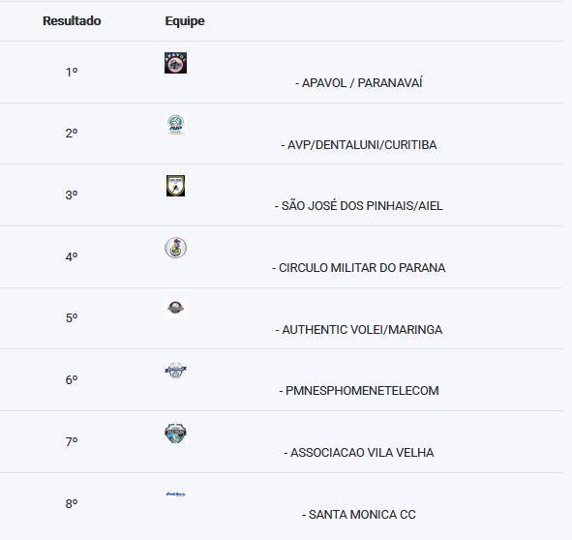Screen dimensions: 572x540
Task: Select the 8º place result cell
Action: 72,504
